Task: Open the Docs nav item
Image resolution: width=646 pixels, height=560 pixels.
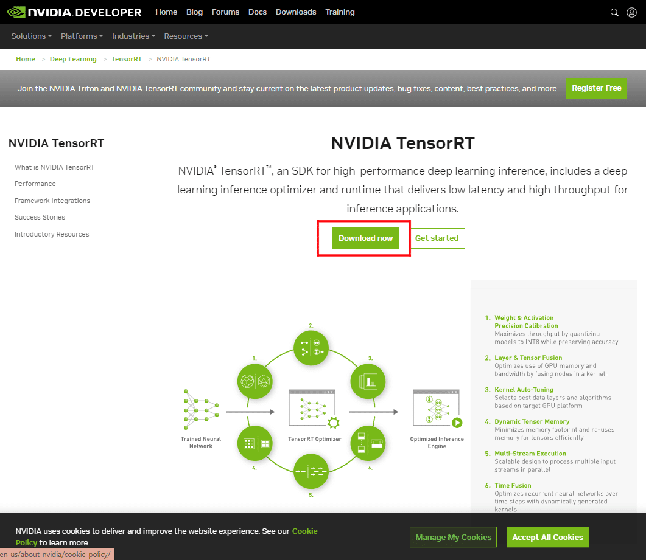Action: 258,12
